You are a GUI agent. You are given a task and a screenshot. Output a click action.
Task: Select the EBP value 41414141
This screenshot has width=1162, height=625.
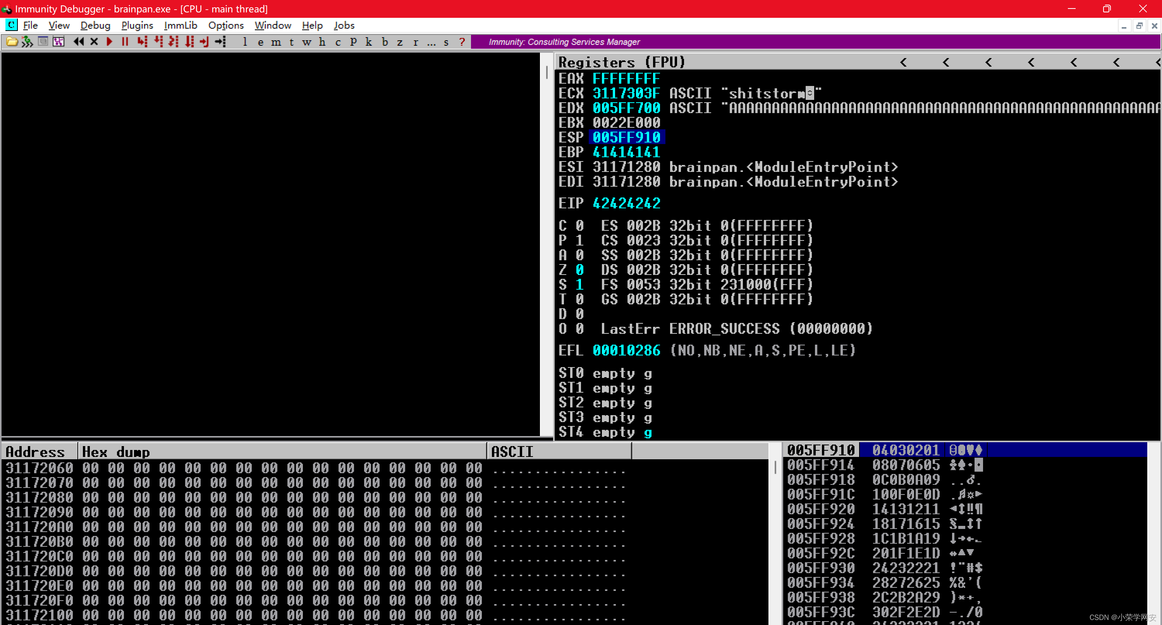626,153
